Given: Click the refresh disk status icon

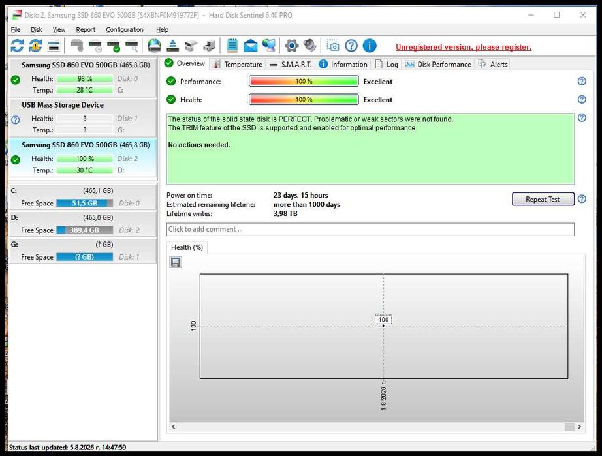Looking at the screenshot, I should (x=17, y=46).
